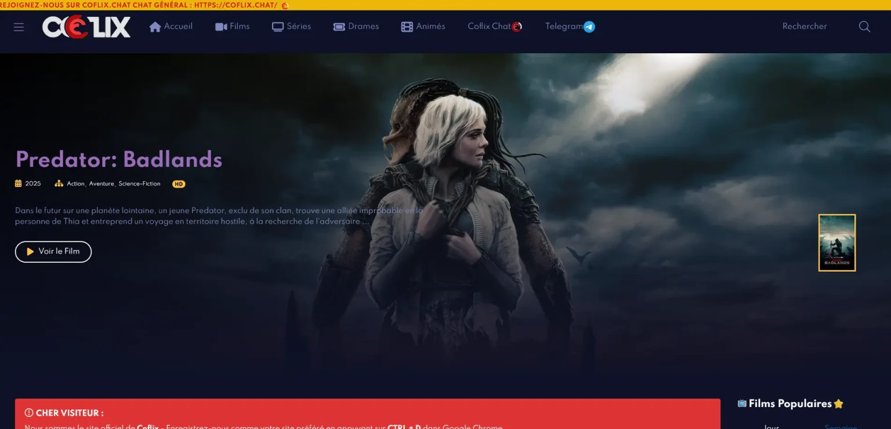Click the HD quality badge
891x429 pixels.
coord(179,184)
